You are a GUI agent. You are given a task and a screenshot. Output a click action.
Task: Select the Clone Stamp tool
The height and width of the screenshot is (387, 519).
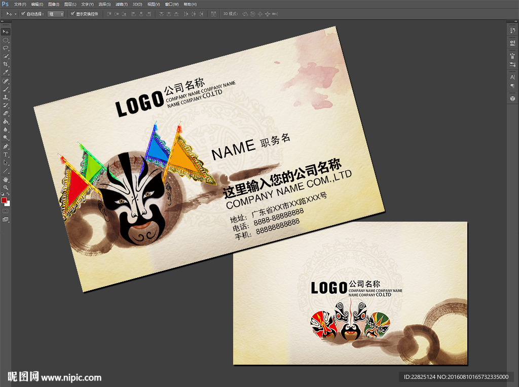coord(6,97)
